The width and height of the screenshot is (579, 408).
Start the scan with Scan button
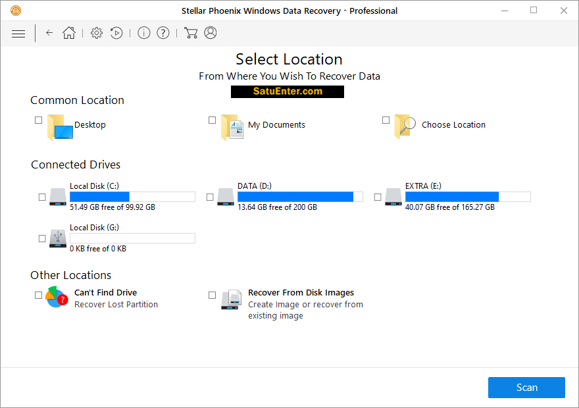[x=526, y=388]
